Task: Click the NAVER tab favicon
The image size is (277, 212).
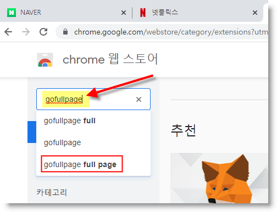Action: tap(12, 13)
